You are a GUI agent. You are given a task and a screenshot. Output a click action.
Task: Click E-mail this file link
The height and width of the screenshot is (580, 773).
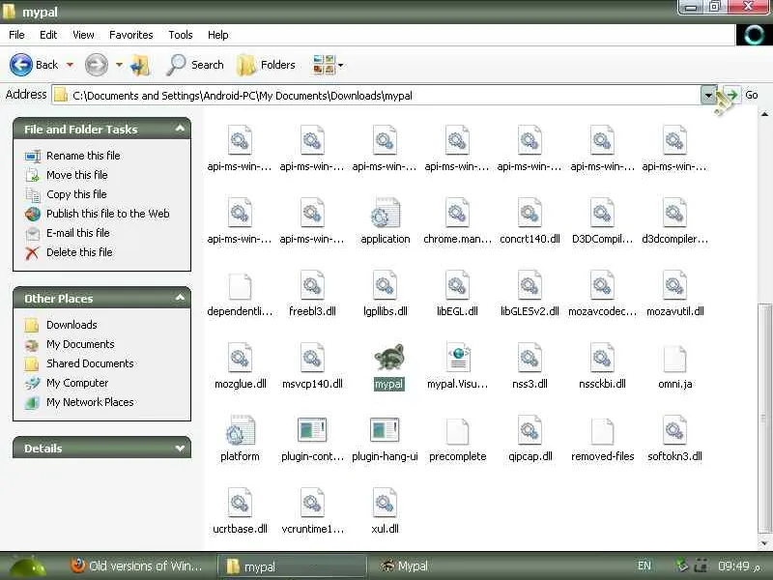click(78, 233)
